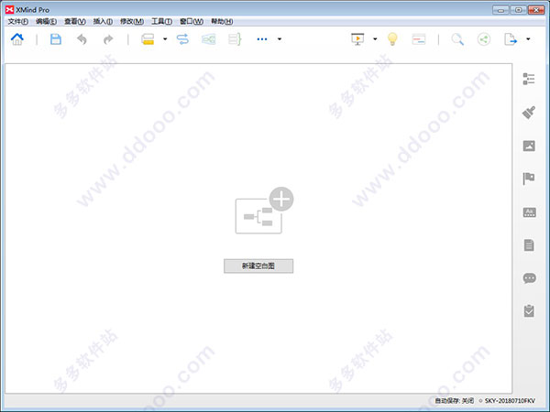Open the Image clip art panel
Viewport: 550px width, 412px height.
pos(529,146)
